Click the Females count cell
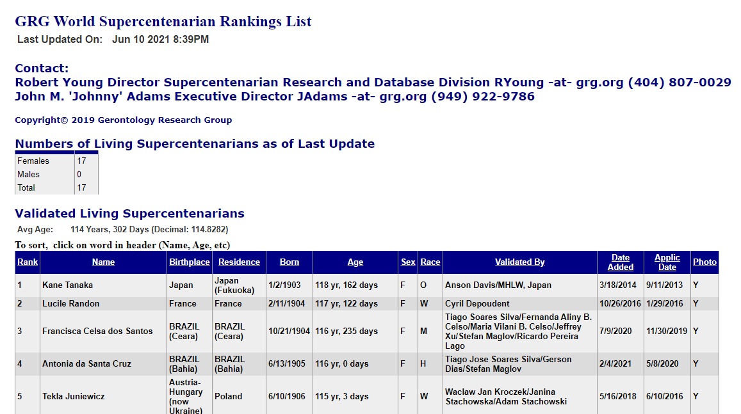 tap(81, 161)
